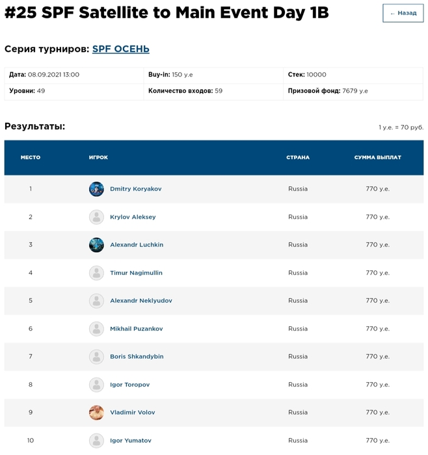
Task: Click Boris Shkandybin's placeholder avatar
Action: point(96,357)
